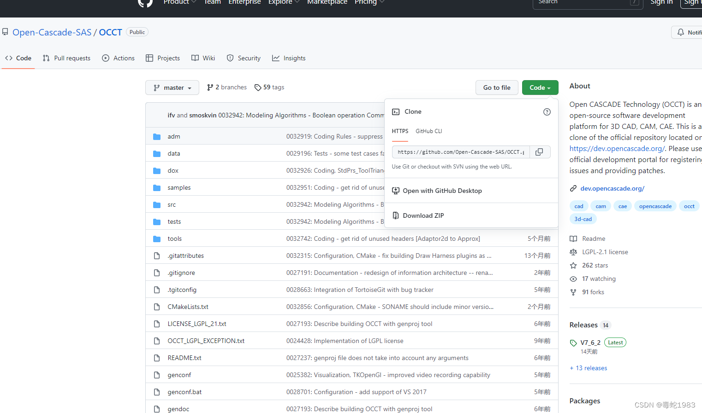Click the CMakeLists.txt file icon
Viewport: 702px width, 413px height.
click(157, 307)
